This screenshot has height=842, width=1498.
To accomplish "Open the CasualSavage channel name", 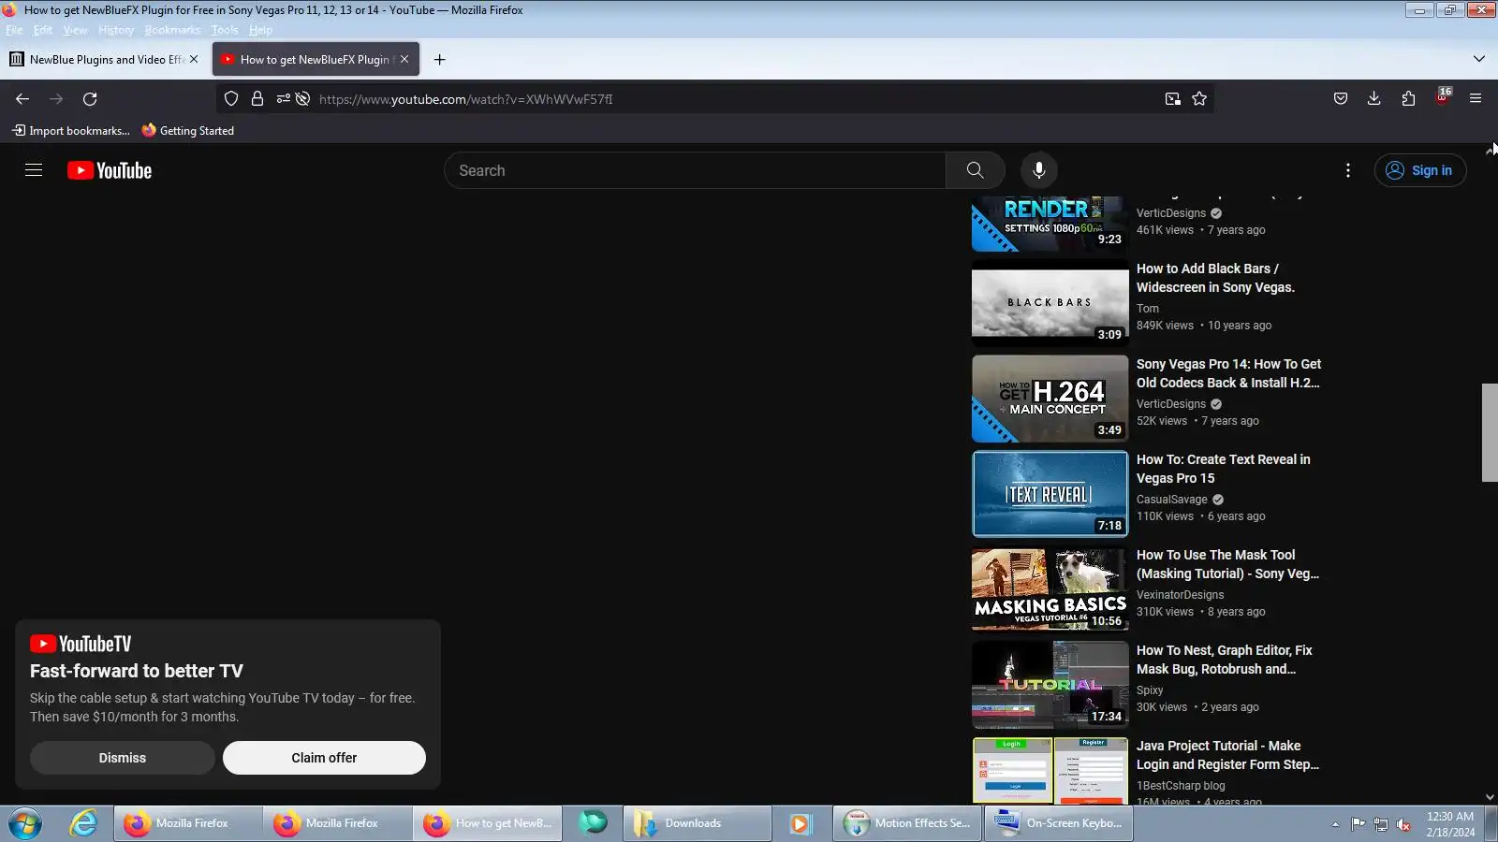I will (1172, 500).
